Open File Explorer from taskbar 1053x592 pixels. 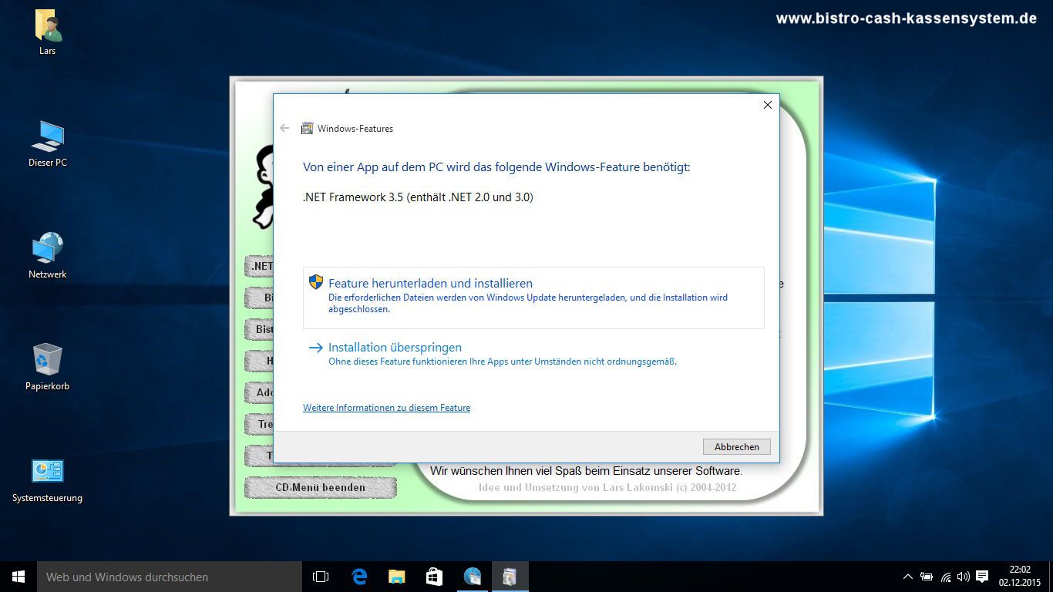(396, 577)
